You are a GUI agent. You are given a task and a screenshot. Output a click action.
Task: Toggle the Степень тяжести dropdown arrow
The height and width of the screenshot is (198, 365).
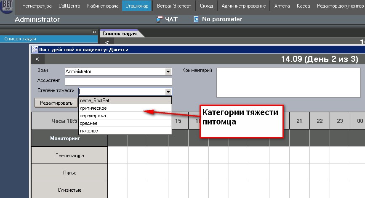click(168, 92)
